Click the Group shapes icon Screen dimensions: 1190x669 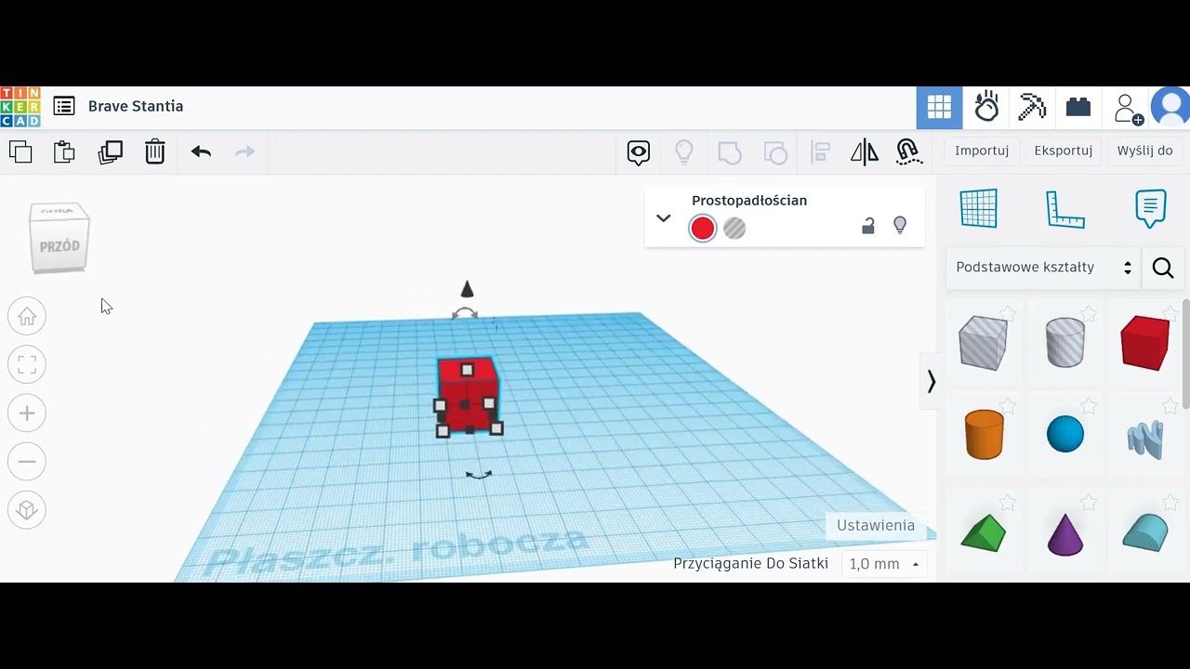click(x=730, y=152)
